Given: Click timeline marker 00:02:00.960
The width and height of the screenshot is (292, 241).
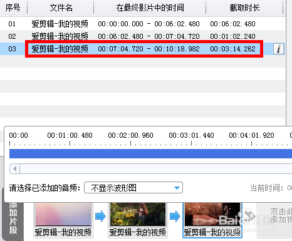Looking at the screenshot, I should [130, 135].
